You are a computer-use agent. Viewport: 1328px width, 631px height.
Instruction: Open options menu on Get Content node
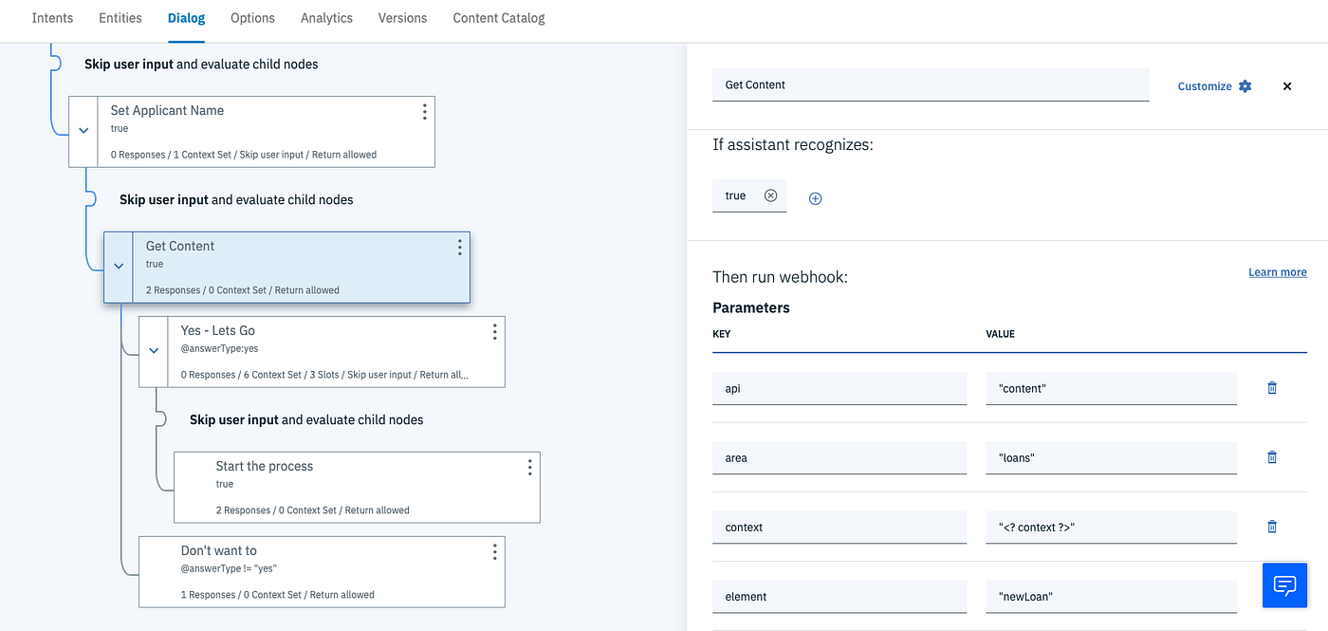click(x=459, y=247)
